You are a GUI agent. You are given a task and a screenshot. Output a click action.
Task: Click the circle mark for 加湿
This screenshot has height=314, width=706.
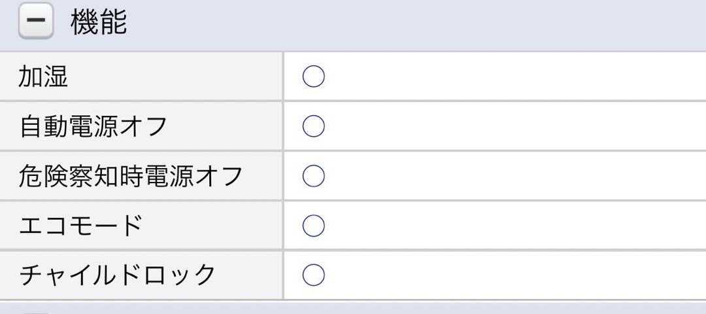(x=313, y=77)
